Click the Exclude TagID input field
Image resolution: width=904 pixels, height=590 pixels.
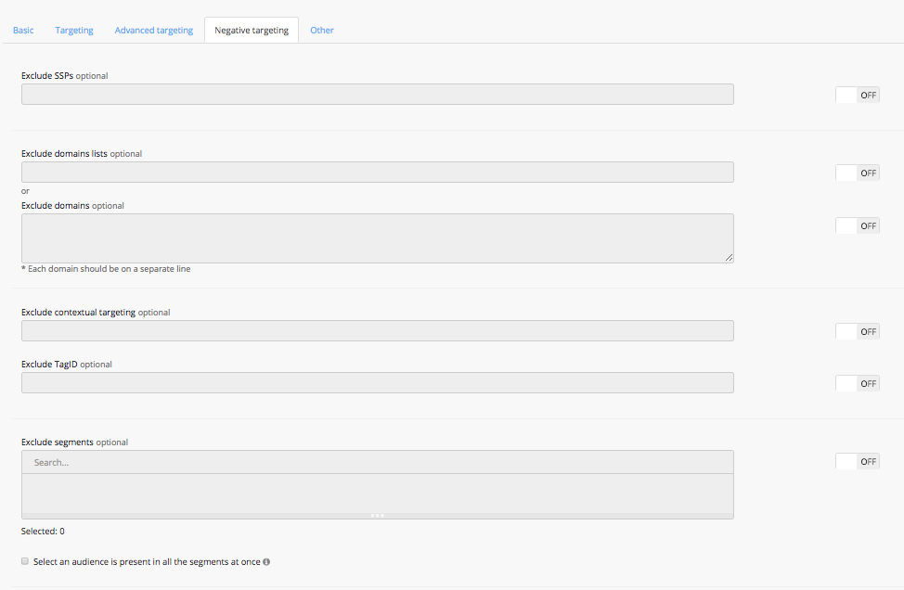pyautogui.click(x=377, y=383)
